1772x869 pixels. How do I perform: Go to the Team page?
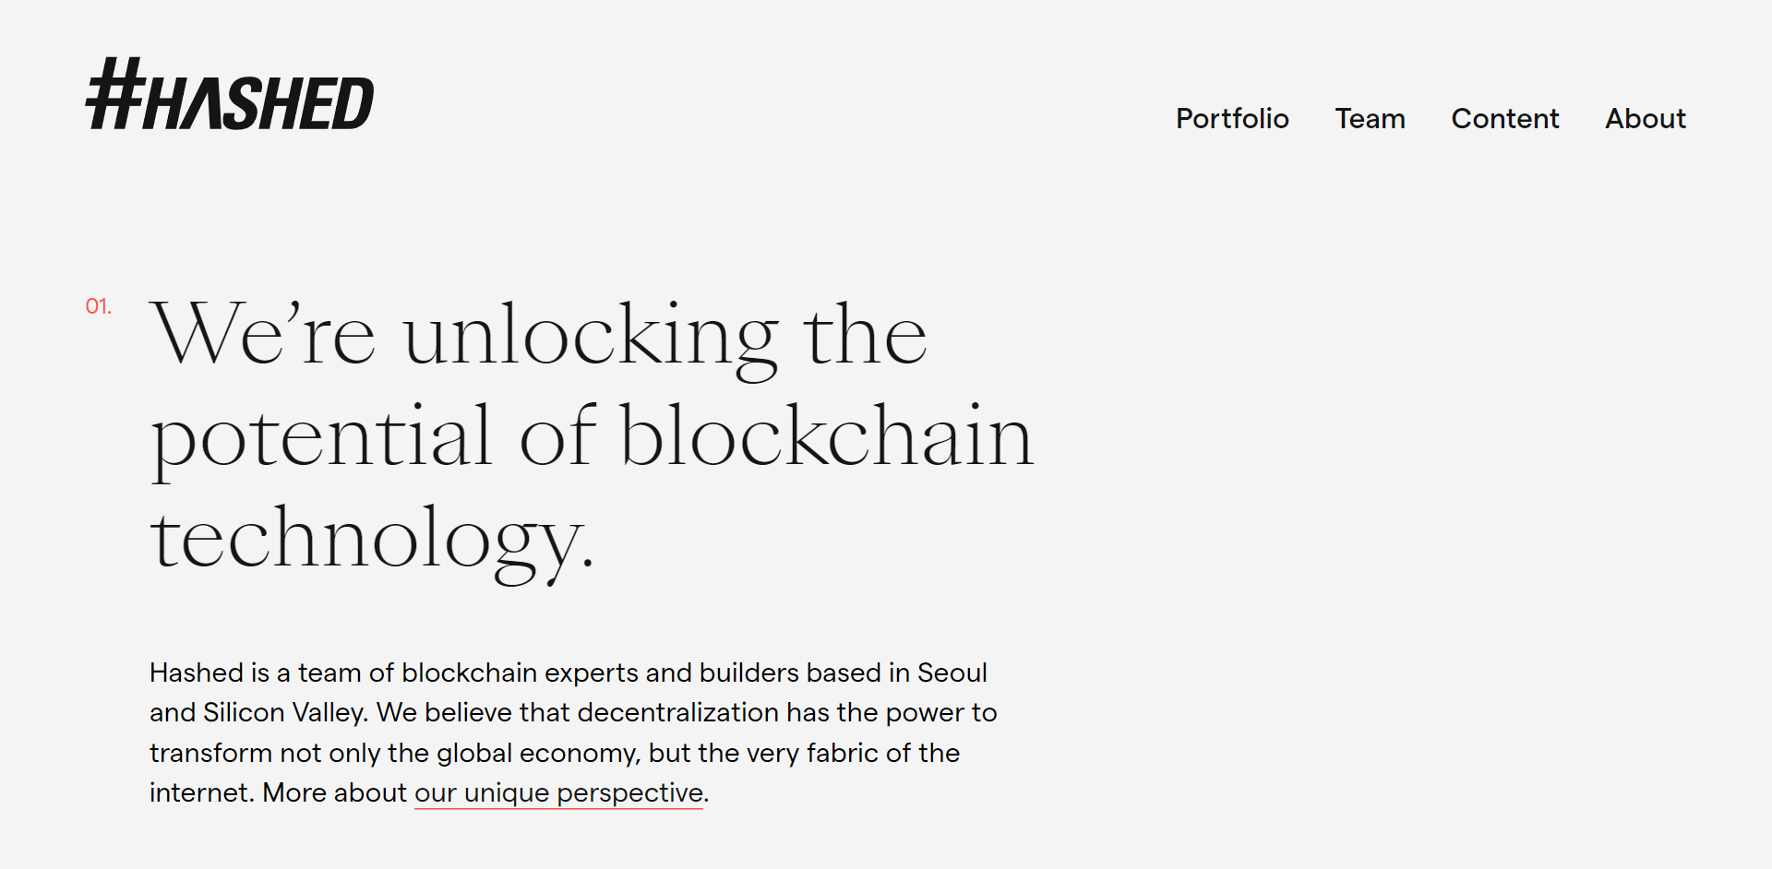[1370, 119]
